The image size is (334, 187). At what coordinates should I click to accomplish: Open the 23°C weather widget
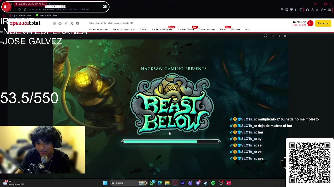click(x=14, y=183)
